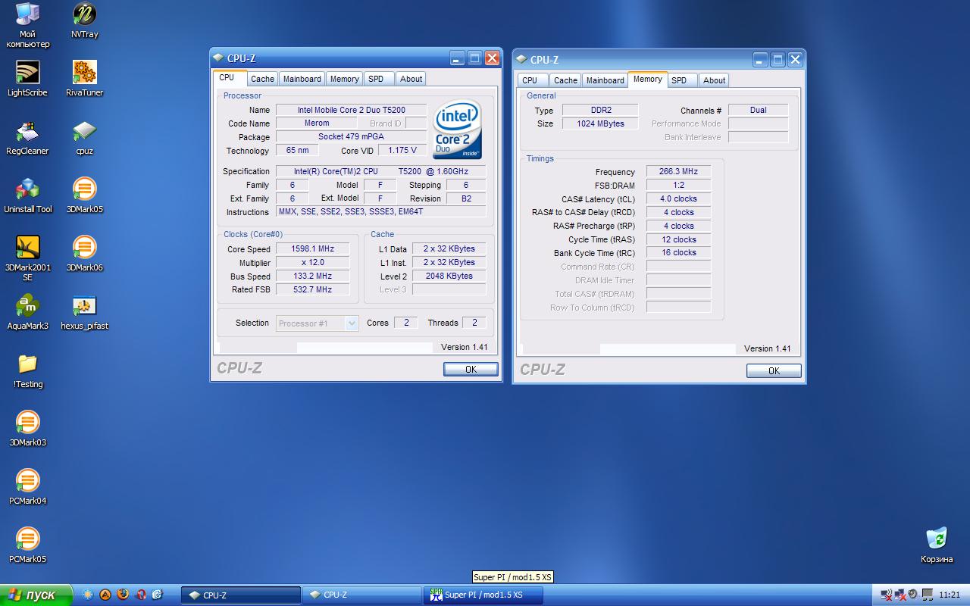Expand the Processor #1 selection dropdown

(352, 323)
